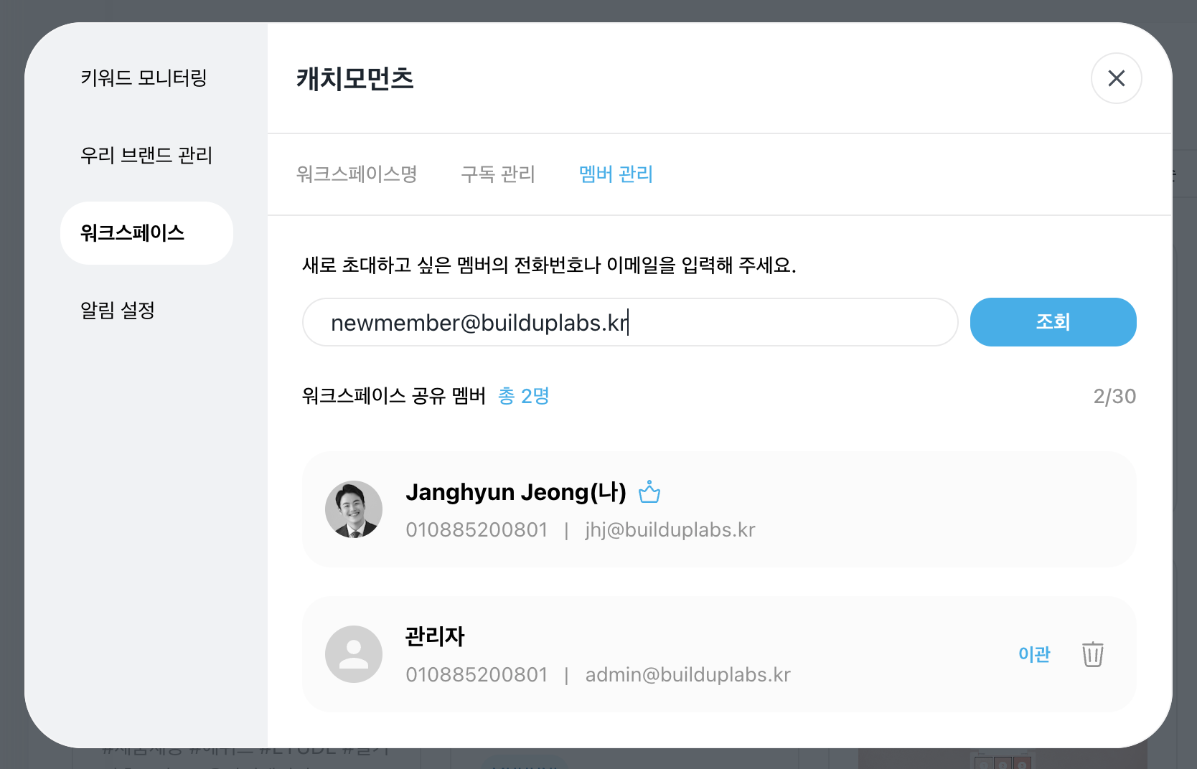
Task: Click the crown icon beside Janghyun Jeong
Action: click(649, 492)
